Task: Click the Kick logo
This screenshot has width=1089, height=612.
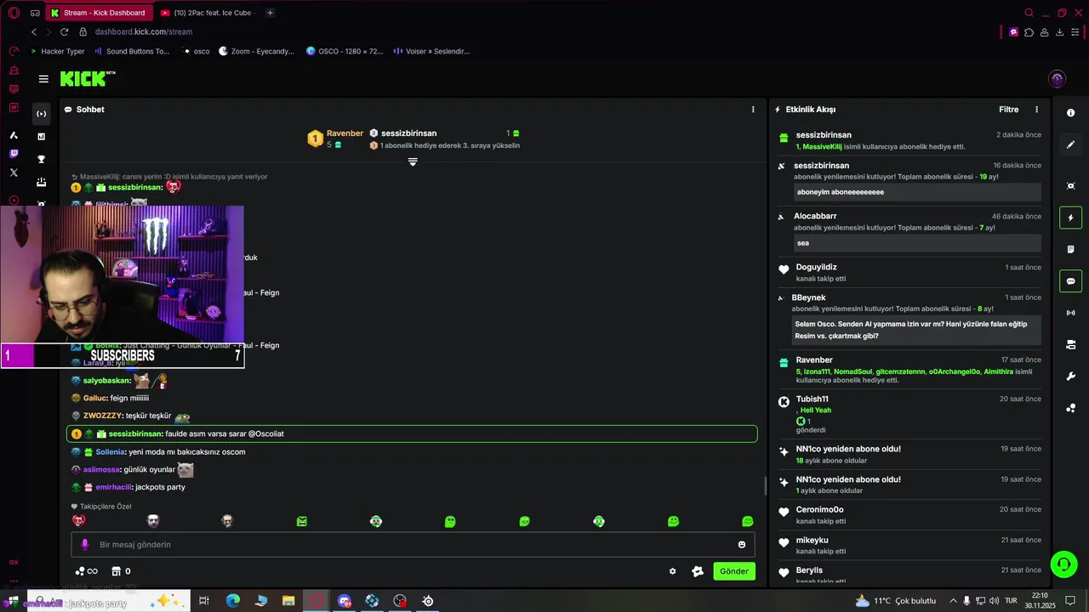Action: [88, 79]
